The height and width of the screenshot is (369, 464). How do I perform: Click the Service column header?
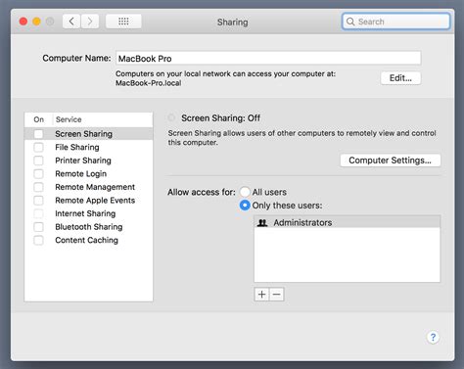[x=103, y=119]
